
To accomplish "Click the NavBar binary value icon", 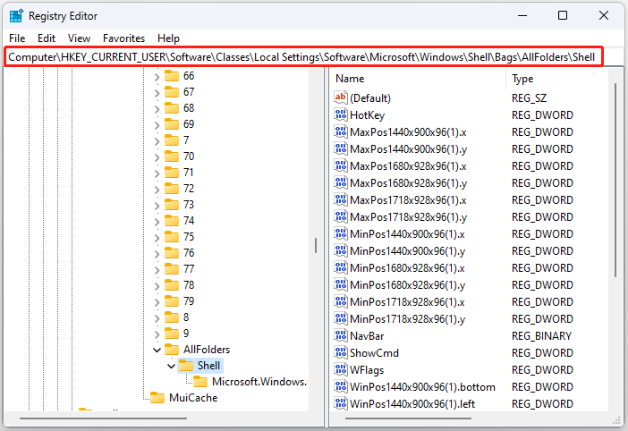I will [x=341, y=335].
